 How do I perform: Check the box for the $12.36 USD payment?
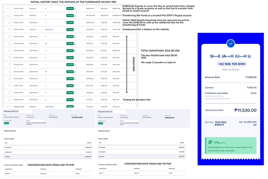[10, 43]
